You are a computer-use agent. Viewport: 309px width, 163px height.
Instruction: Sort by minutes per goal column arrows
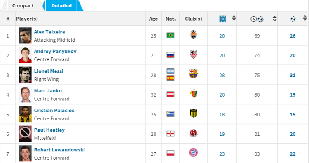click(x=274, y=19)
